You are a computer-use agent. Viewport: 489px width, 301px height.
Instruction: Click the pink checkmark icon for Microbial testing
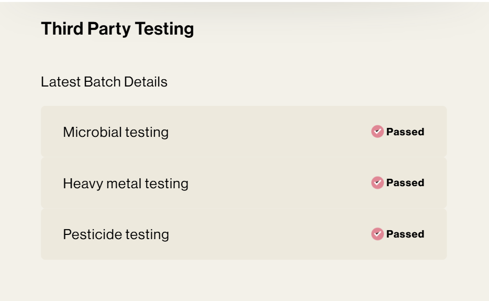pyautogui.click(x=377, y=132)
